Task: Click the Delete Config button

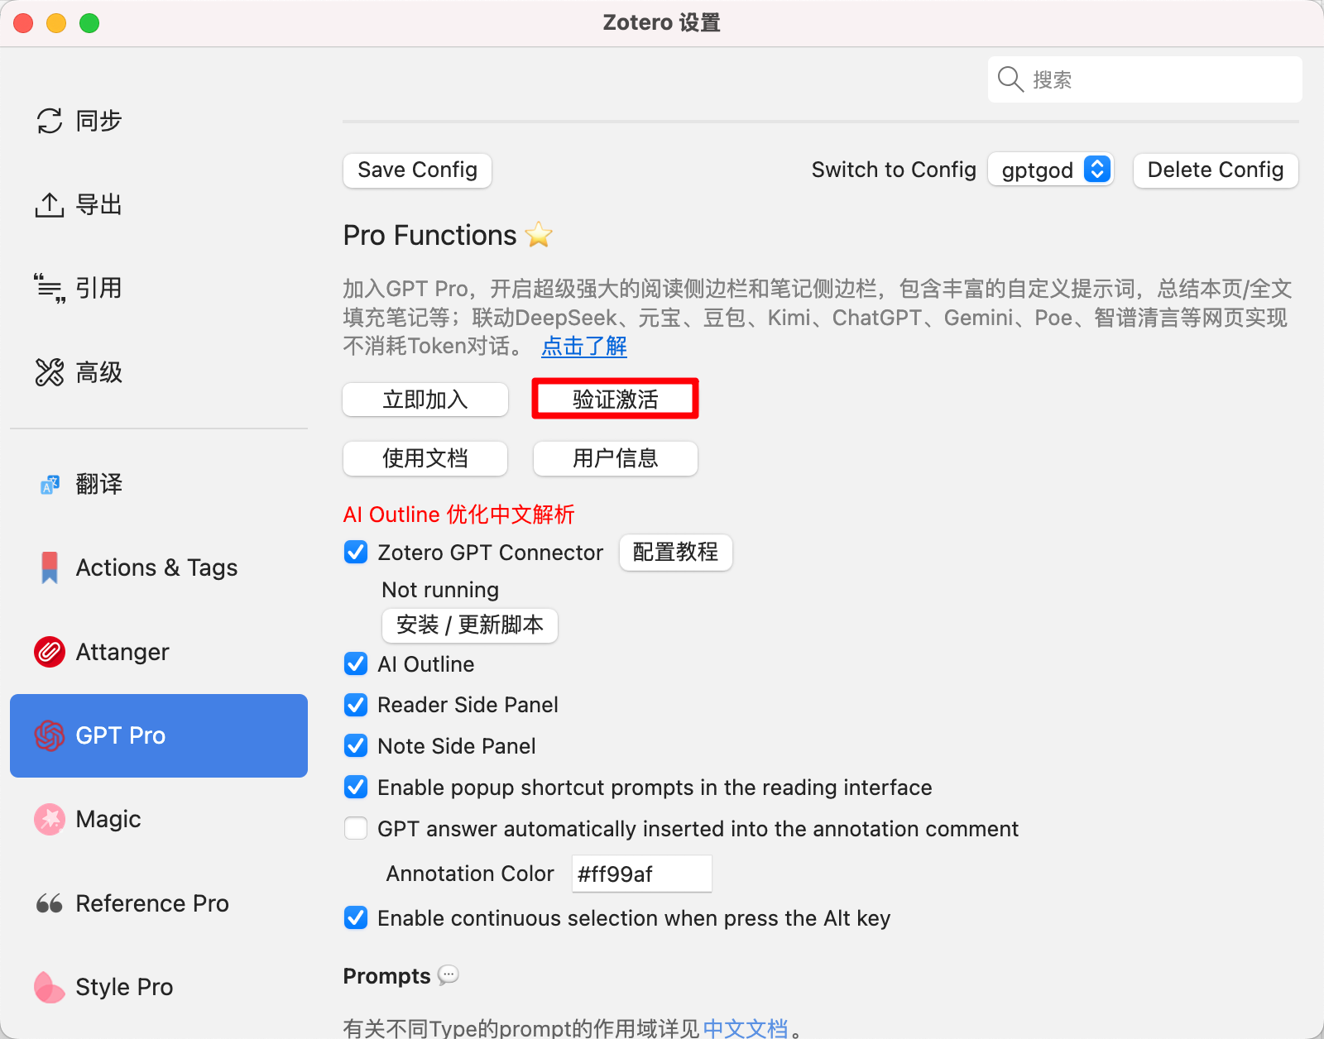Action: tap(1216, 170)
